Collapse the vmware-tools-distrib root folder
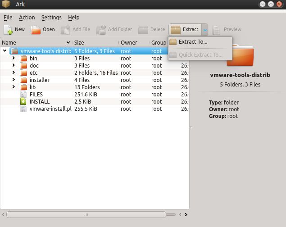The image size is (286, 227). pyautogui.click(x=5, y=51)
